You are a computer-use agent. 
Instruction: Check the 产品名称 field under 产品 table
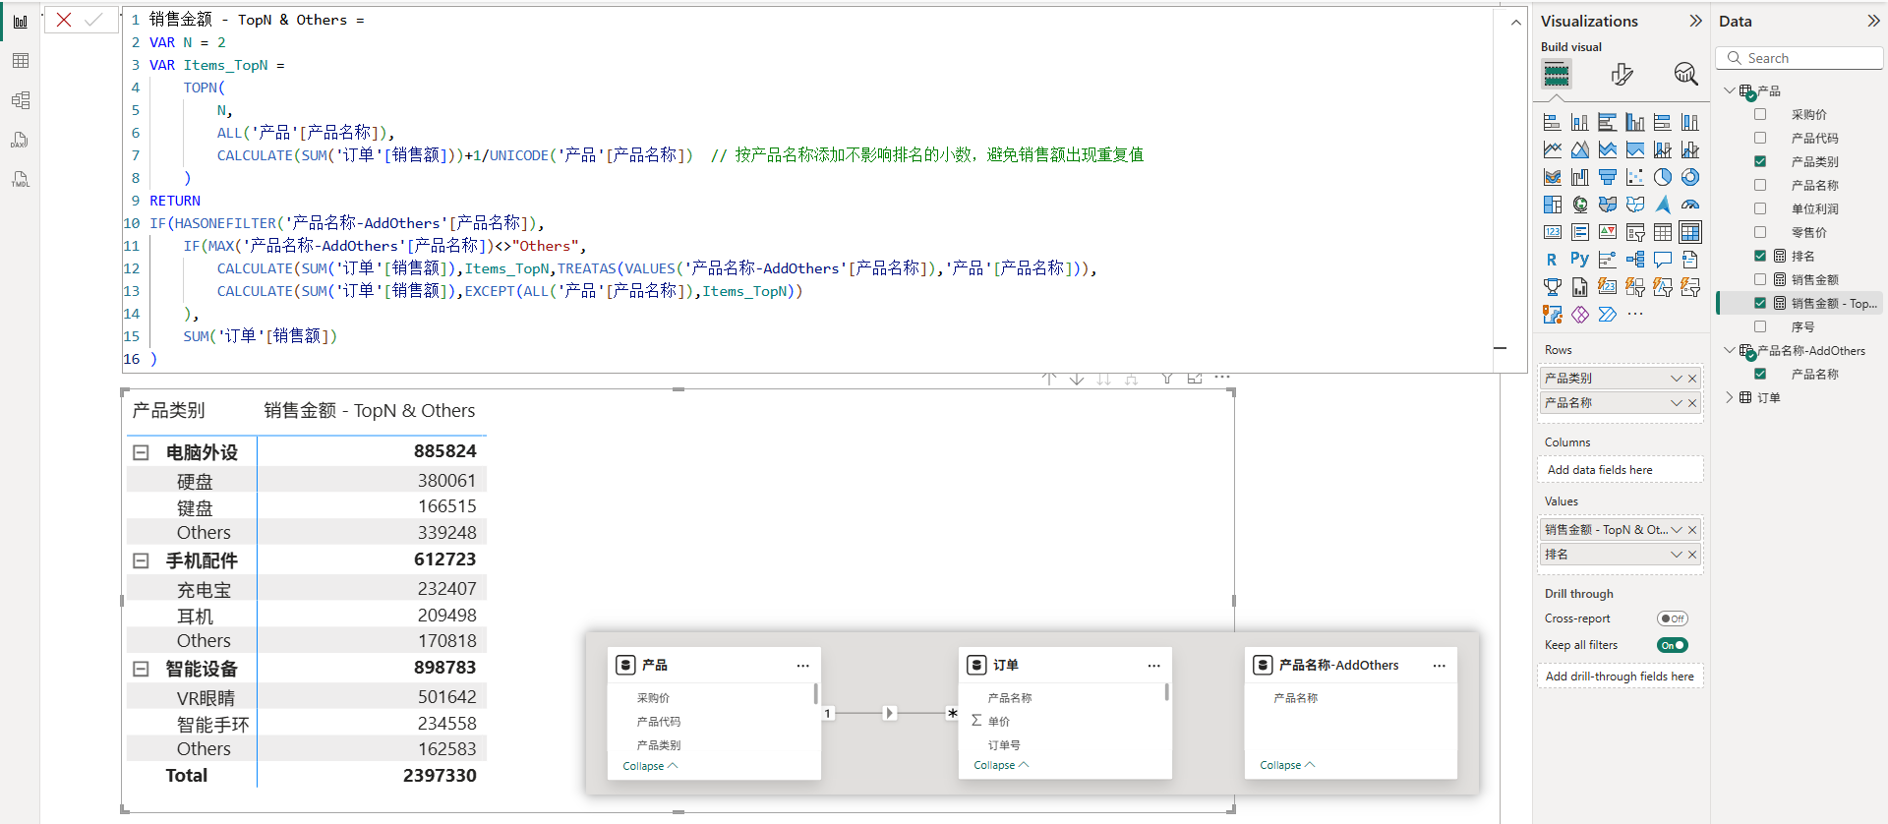1760,185
